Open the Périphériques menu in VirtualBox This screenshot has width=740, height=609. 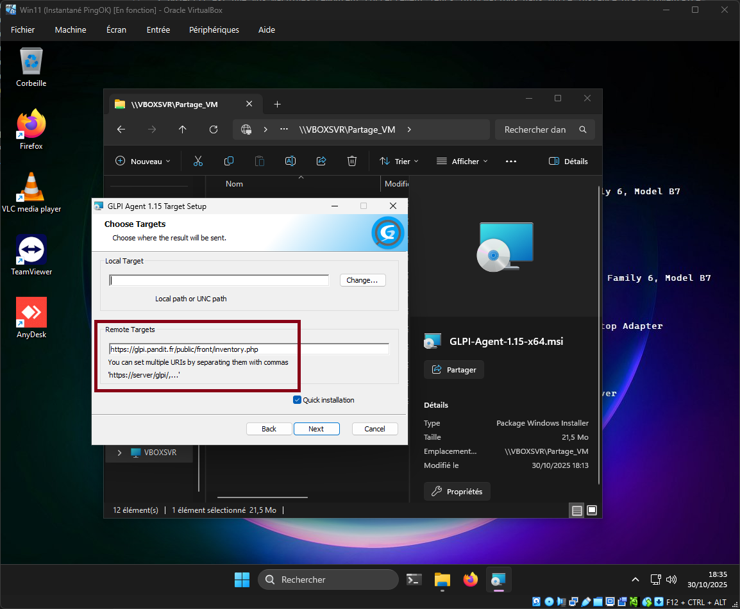click(214, 30)
